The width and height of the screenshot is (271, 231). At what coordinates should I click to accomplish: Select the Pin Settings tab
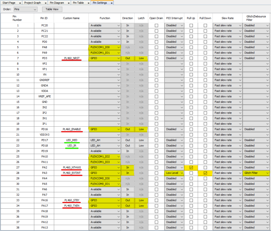100,3
